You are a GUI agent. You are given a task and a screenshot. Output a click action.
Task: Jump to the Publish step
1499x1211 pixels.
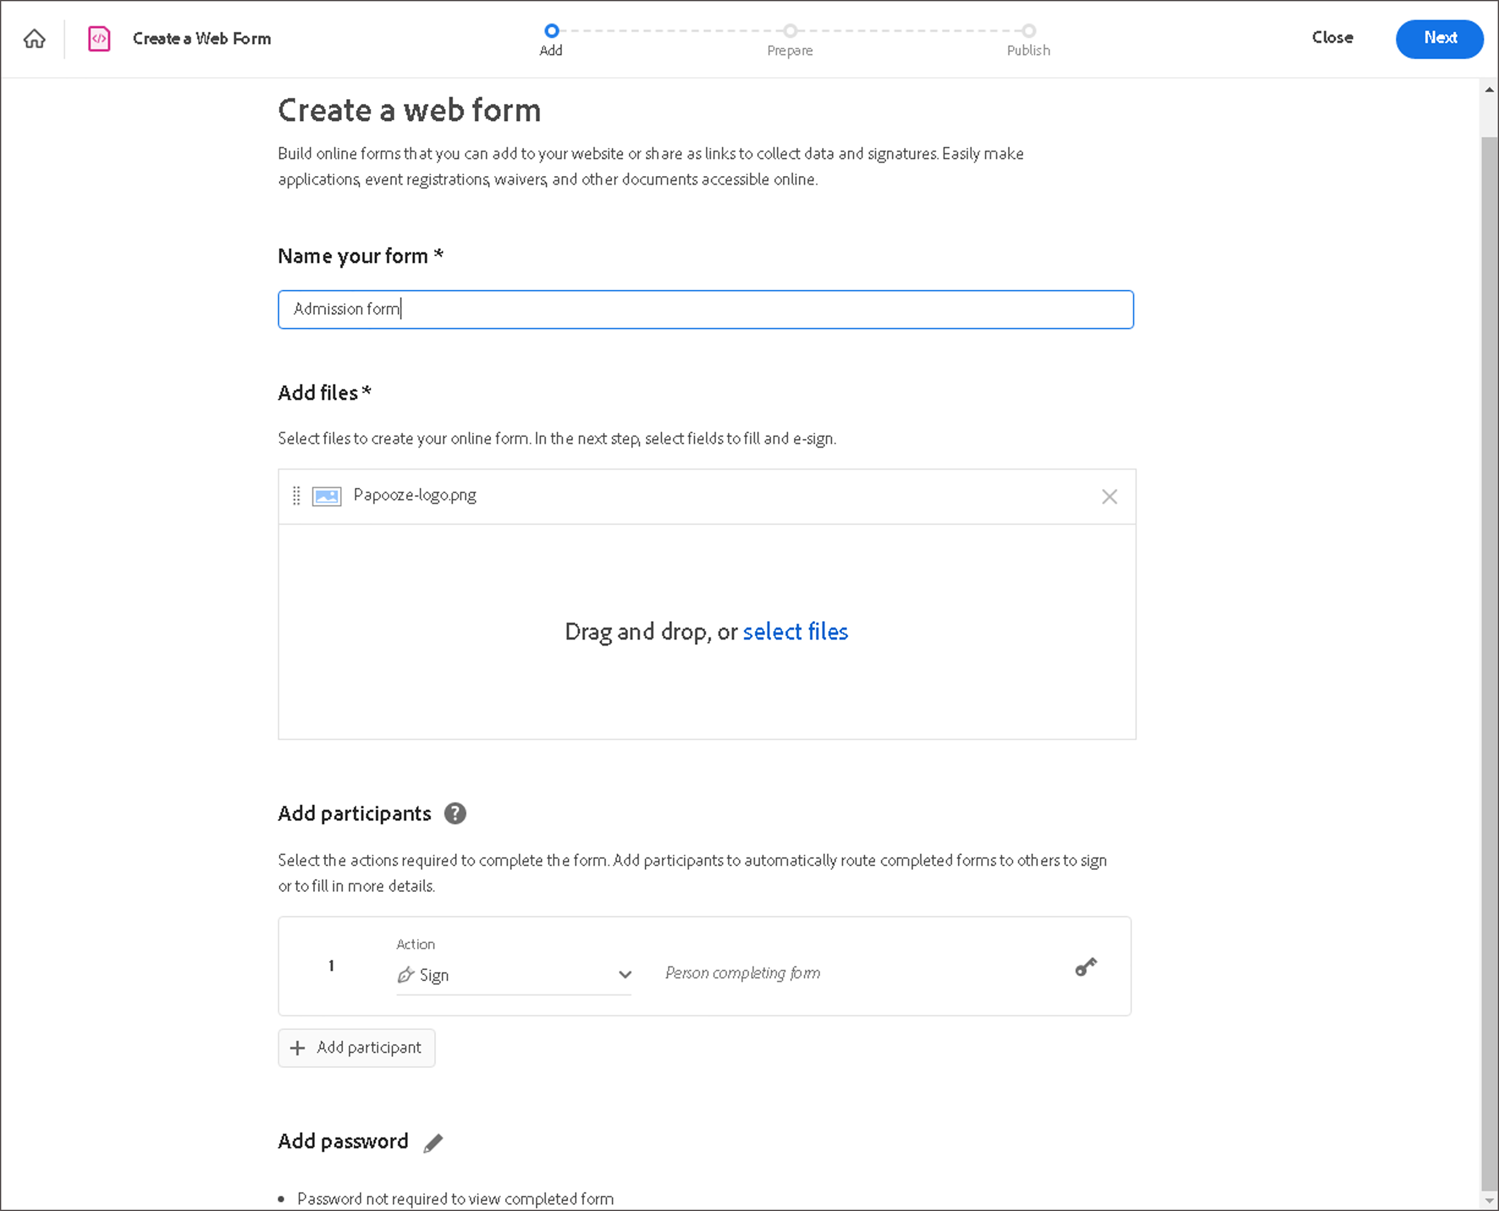pyautogui.click(x=1028, y=31)
